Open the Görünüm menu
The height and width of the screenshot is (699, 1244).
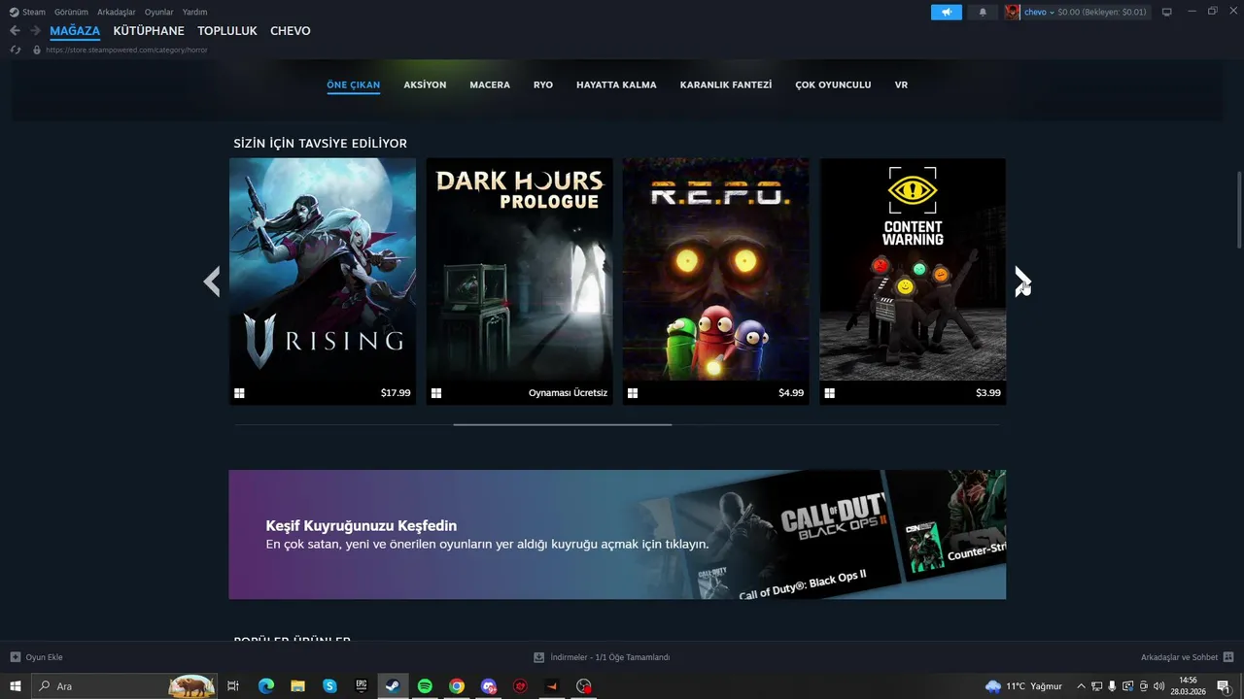(x=70, y=12)
